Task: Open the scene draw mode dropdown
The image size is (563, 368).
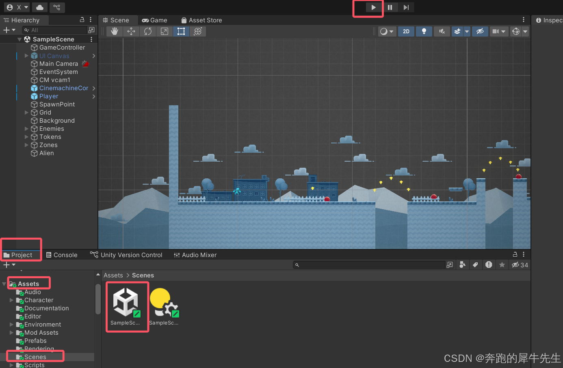Action: point(387,31)
